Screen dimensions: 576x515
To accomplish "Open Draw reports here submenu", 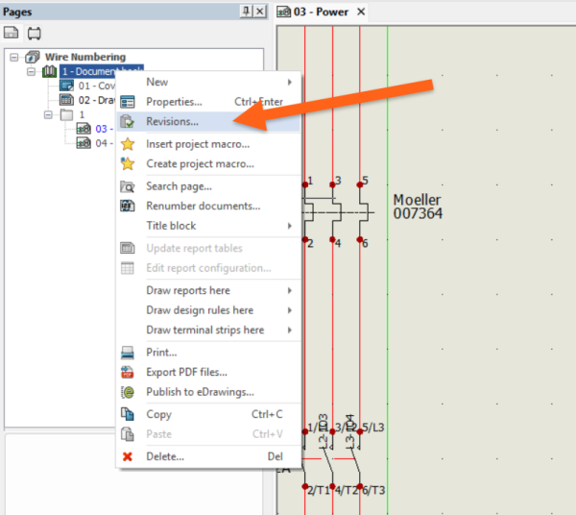I will 208,290.
